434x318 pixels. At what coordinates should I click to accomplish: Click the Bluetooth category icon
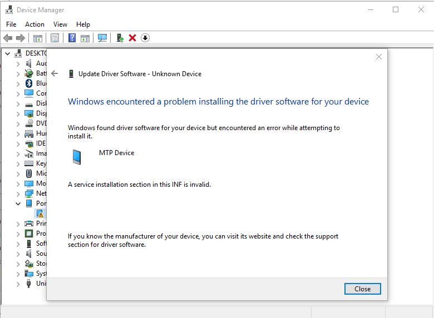click(29, 83)
